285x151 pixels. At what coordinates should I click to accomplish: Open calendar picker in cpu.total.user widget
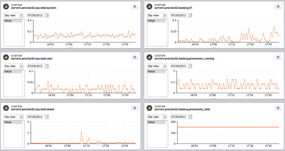(47, 66)
